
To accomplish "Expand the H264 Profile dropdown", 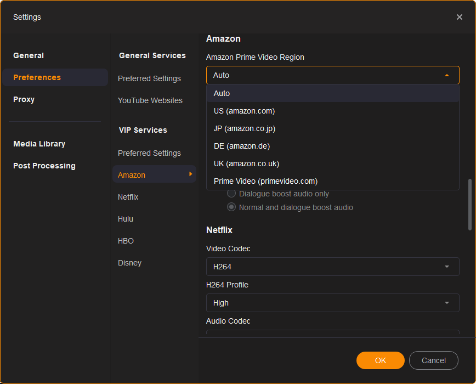I will pyautogui.click(x=332, y=303).
